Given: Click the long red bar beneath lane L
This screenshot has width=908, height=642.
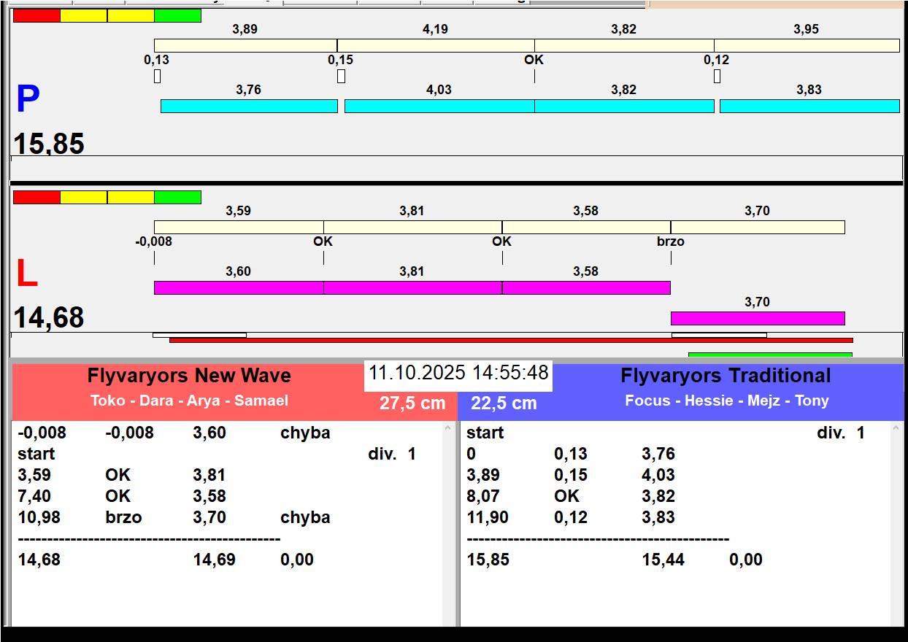Looking at the screenshot, I should coord(511,340).
